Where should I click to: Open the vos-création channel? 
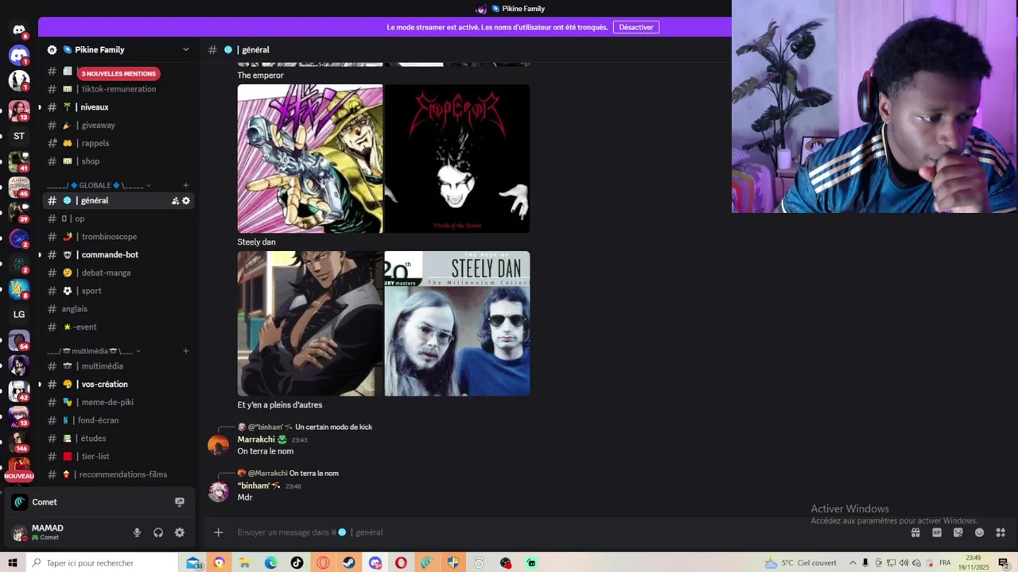pyautogui.click(x=119, y=385)
